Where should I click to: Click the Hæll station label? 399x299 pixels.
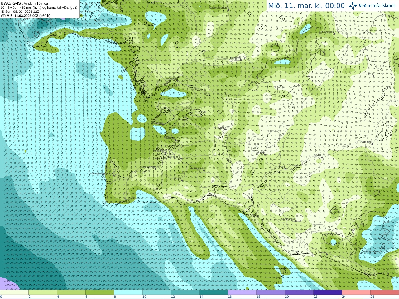click(282, 167)
